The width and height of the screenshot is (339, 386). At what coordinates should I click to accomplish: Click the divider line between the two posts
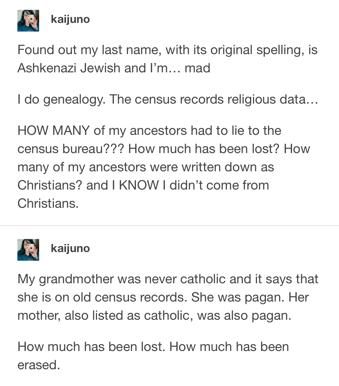(170, 225)
